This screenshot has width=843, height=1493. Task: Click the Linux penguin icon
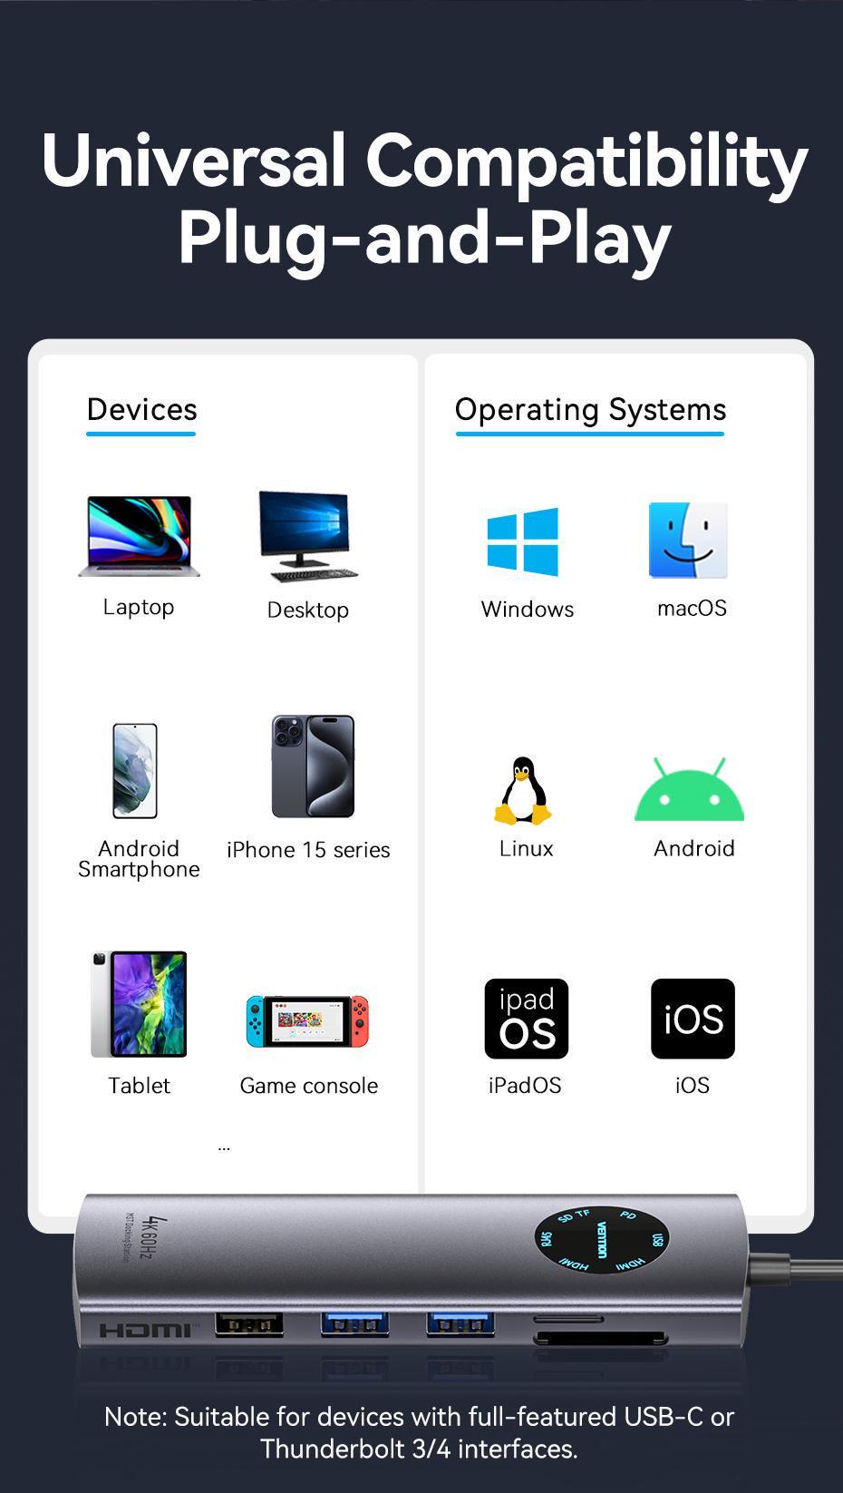tap(523, 791)
